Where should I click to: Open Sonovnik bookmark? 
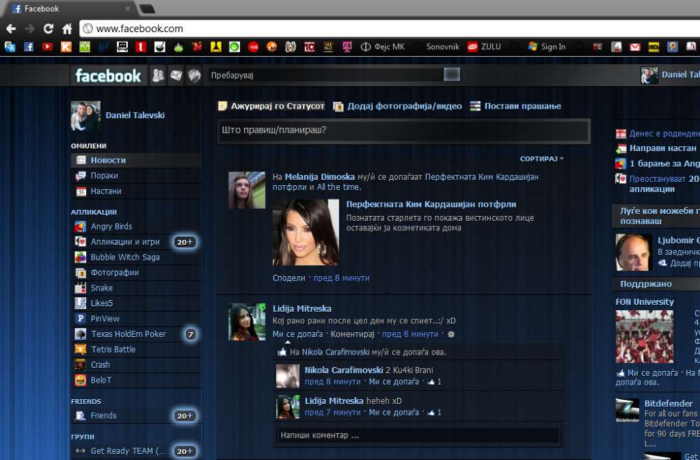click(x=442, y=47)
